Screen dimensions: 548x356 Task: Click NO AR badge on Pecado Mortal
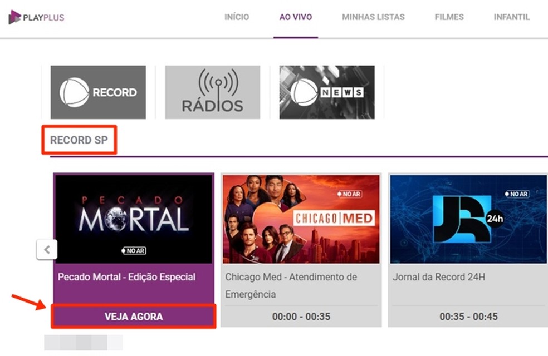point(134,251)
